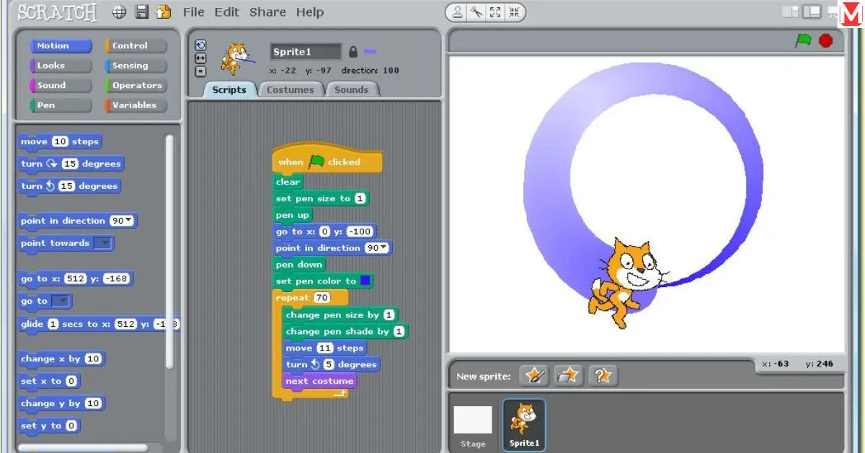Click the blocks palette vertical scrollbar
The height and width of the screenshot is (453, 865).
coord(169,252)
